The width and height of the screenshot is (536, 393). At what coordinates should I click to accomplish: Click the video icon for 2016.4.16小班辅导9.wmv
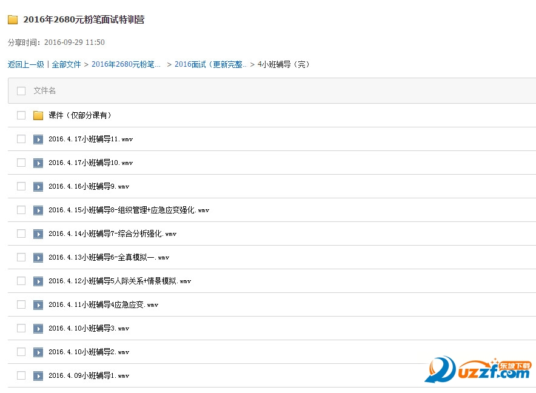pyautogui.click(x=38, y=186)
